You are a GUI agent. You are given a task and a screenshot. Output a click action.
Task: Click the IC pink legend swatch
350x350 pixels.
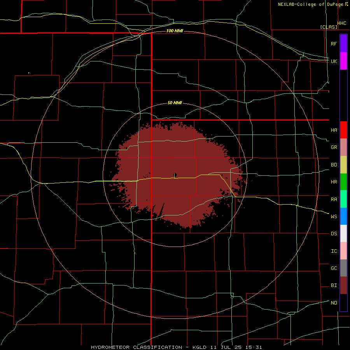tap(343, 251)
